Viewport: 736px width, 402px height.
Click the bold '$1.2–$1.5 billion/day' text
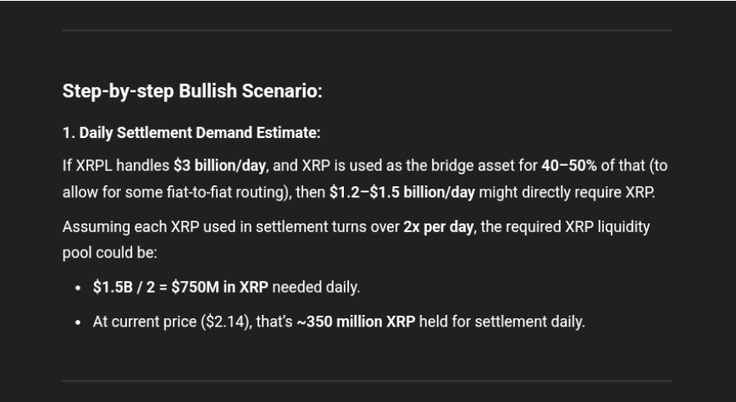(x=402, y=192)
